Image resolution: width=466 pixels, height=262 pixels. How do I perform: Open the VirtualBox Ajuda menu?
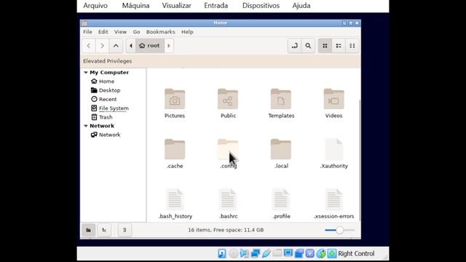(x=301, y=6)
